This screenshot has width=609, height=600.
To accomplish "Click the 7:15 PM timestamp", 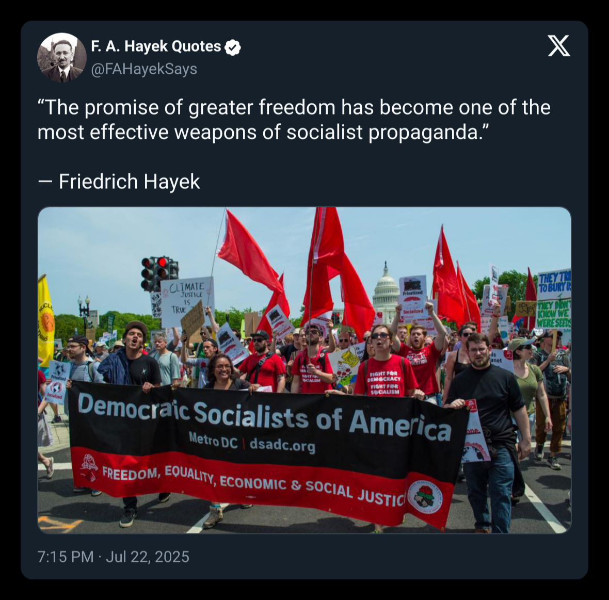I will pos(66,557).
